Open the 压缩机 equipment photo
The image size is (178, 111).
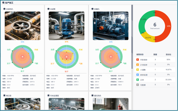(110, 26)
